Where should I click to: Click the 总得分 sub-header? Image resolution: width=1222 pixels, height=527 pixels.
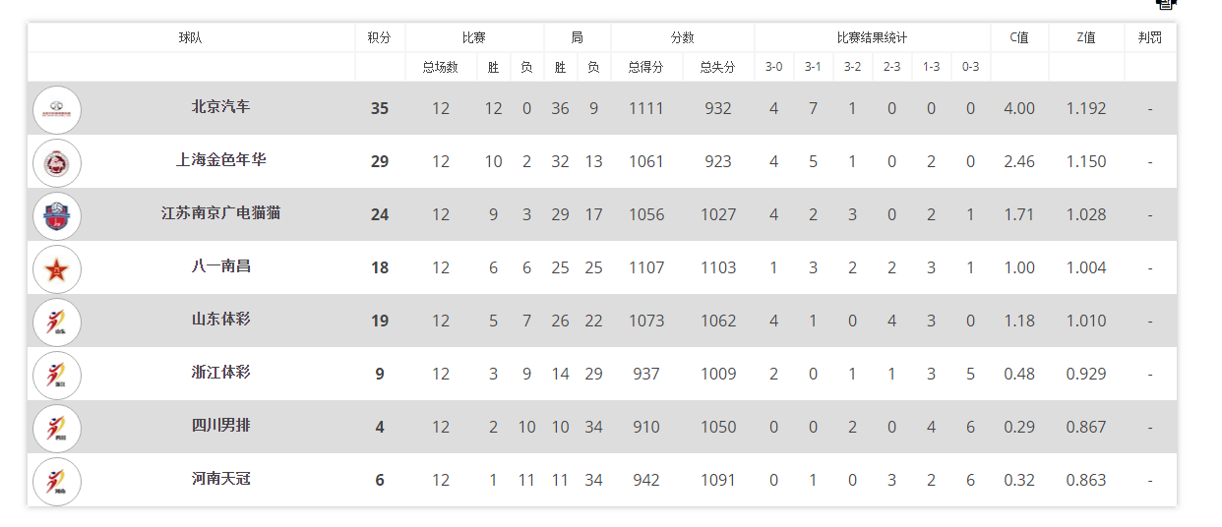point(646,67)
